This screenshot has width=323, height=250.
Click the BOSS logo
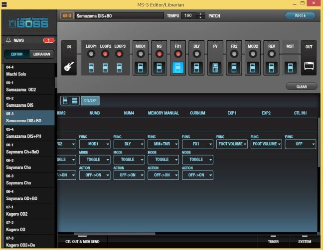28,22
